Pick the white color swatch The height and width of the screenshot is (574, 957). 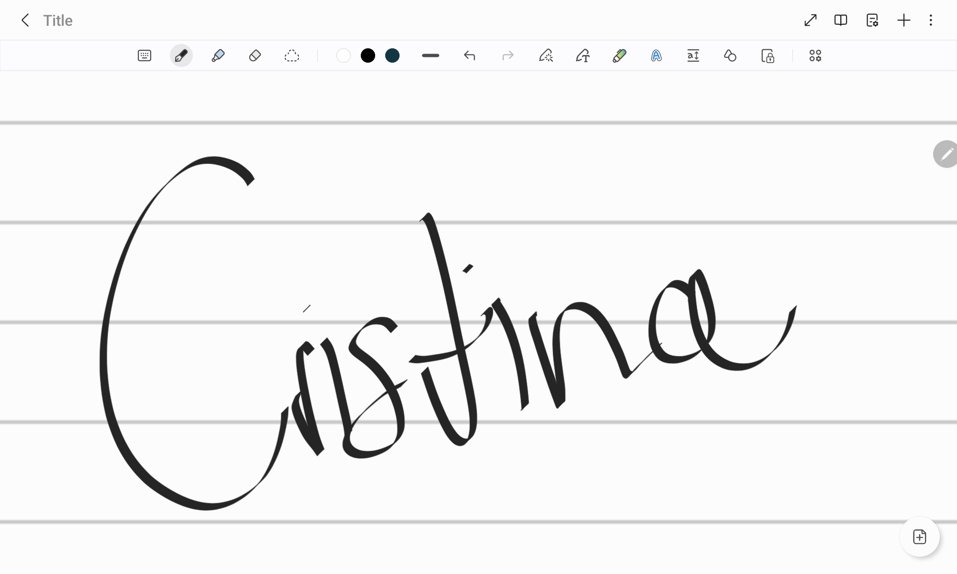[344, 55]
